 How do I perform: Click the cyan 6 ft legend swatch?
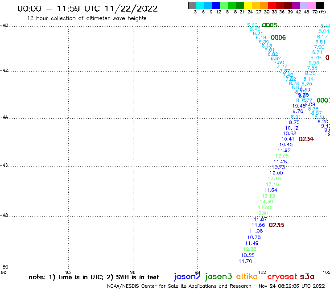tap(200, 5)
